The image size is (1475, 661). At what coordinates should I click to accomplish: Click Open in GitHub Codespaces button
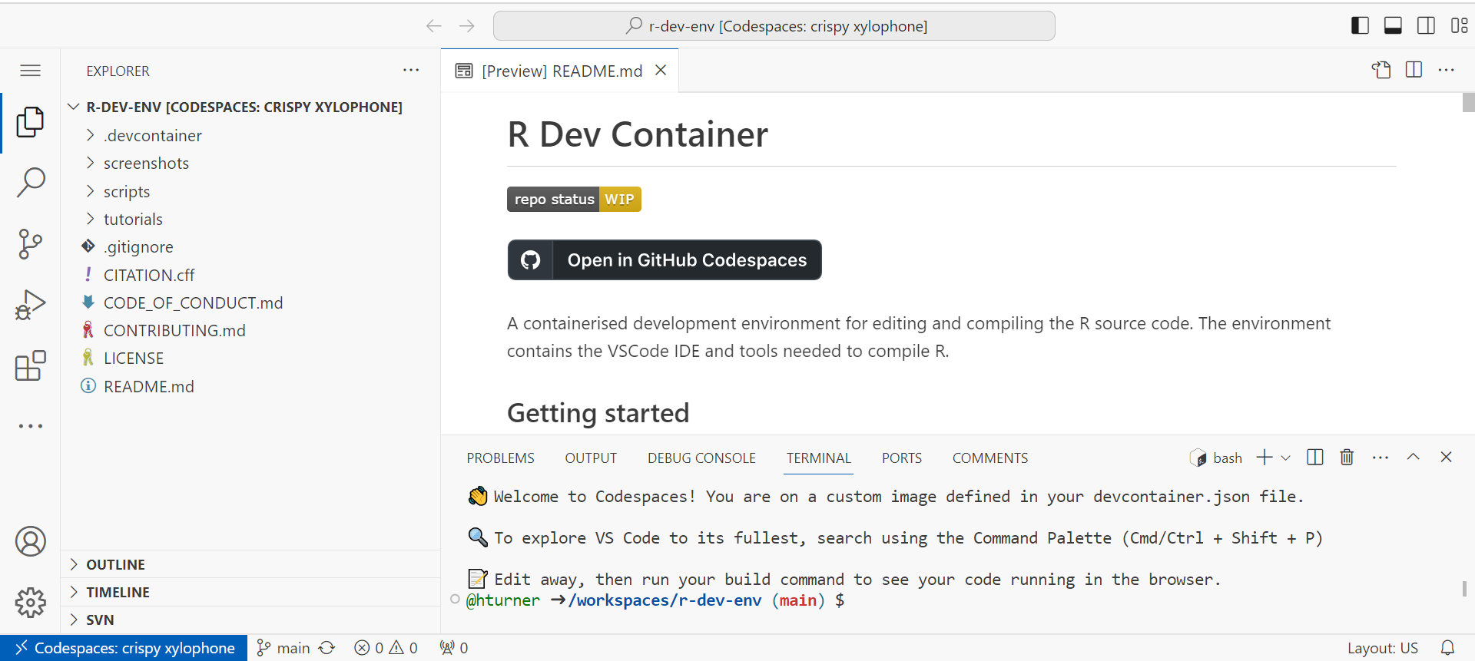click(x=665, y=260)
